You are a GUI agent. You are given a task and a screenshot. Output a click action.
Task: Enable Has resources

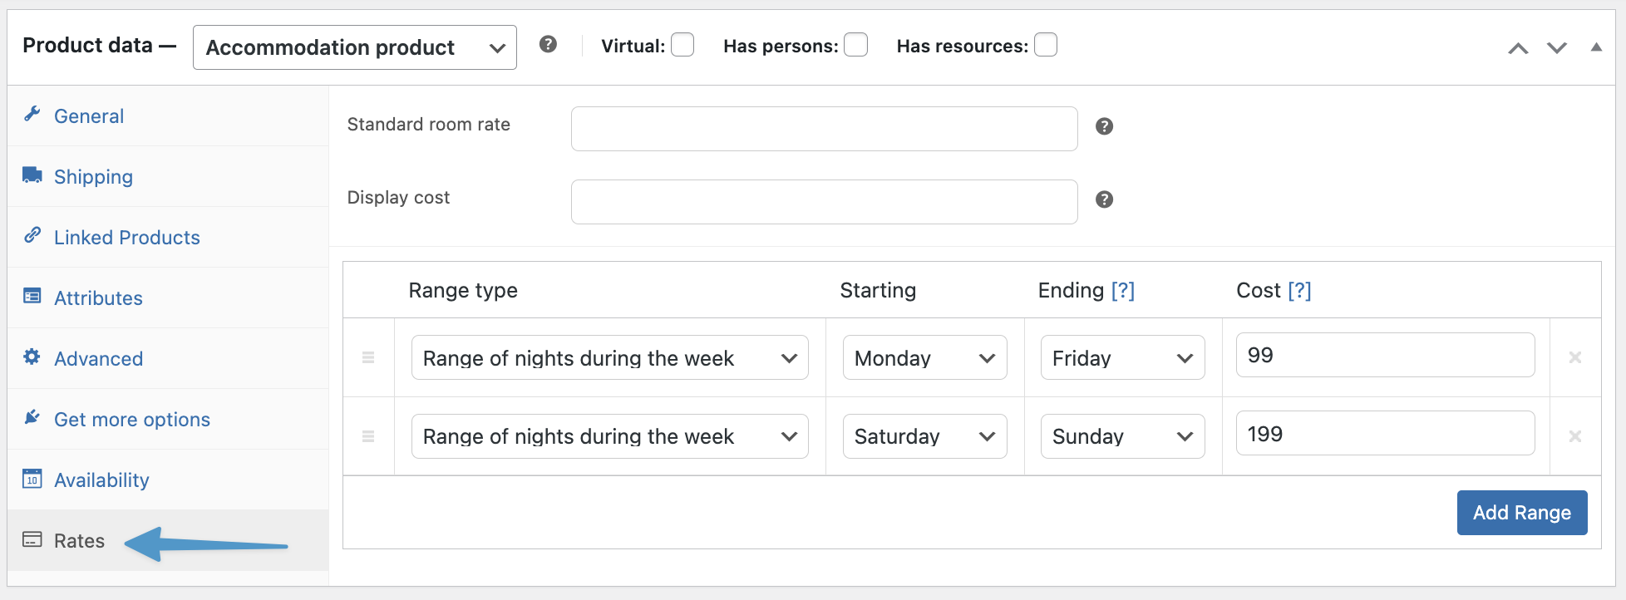tap(1046, 45)
